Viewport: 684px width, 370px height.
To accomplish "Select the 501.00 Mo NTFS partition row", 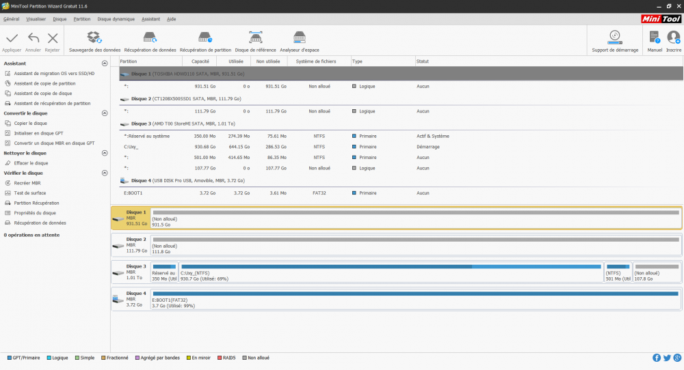I will (401, 158).
